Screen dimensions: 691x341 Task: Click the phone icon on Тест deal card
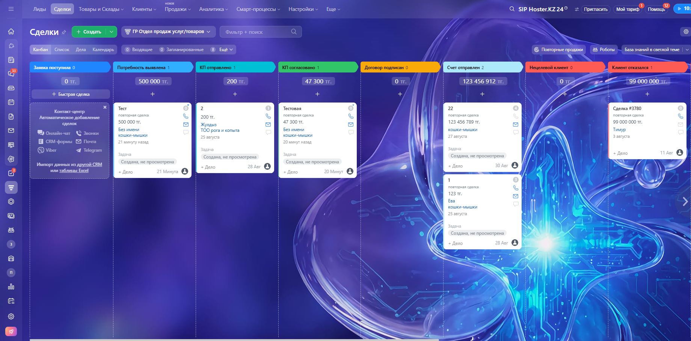tap(186, 116)
